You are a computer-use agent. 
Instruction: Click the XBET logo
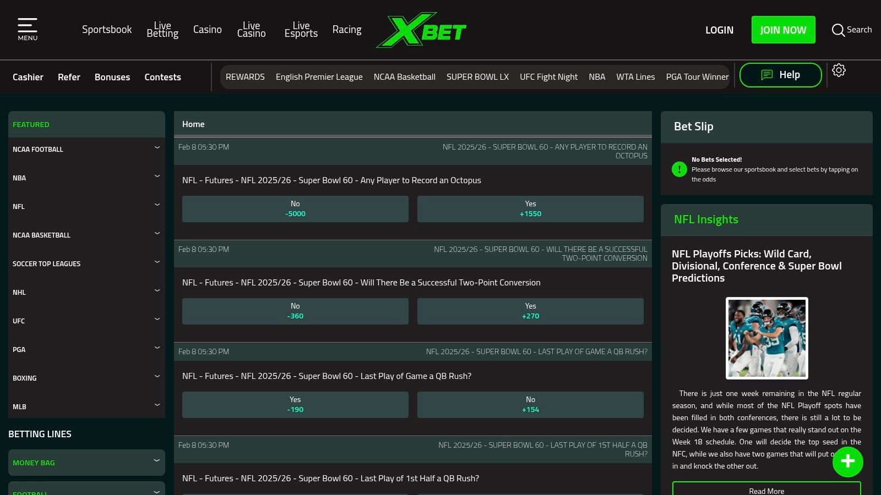click(421, 30)
